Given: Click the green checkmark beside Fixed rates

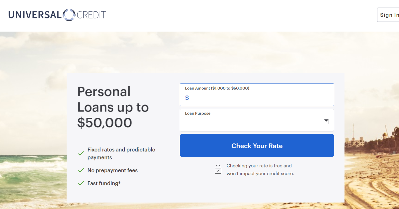Looking at the screenshot, I should pyautogui.click(x=81, y=154).
